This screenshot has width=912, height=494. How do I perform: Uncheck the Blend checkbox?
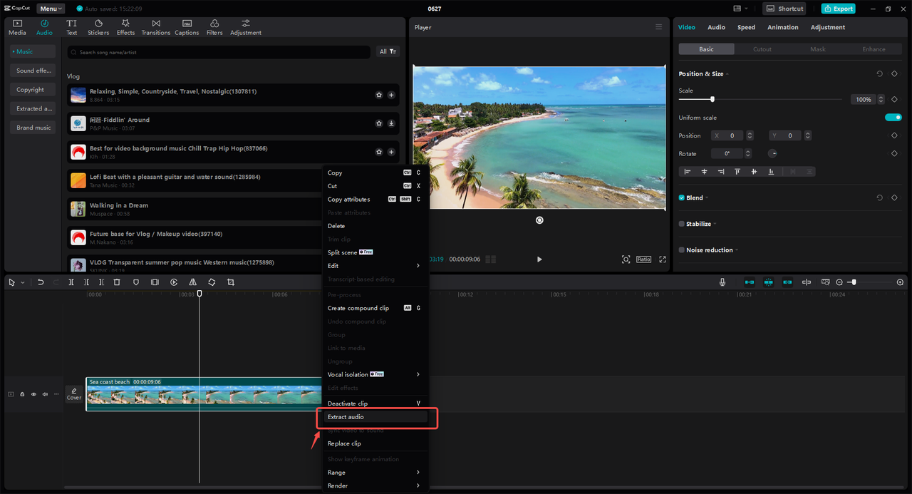point(682,197)
